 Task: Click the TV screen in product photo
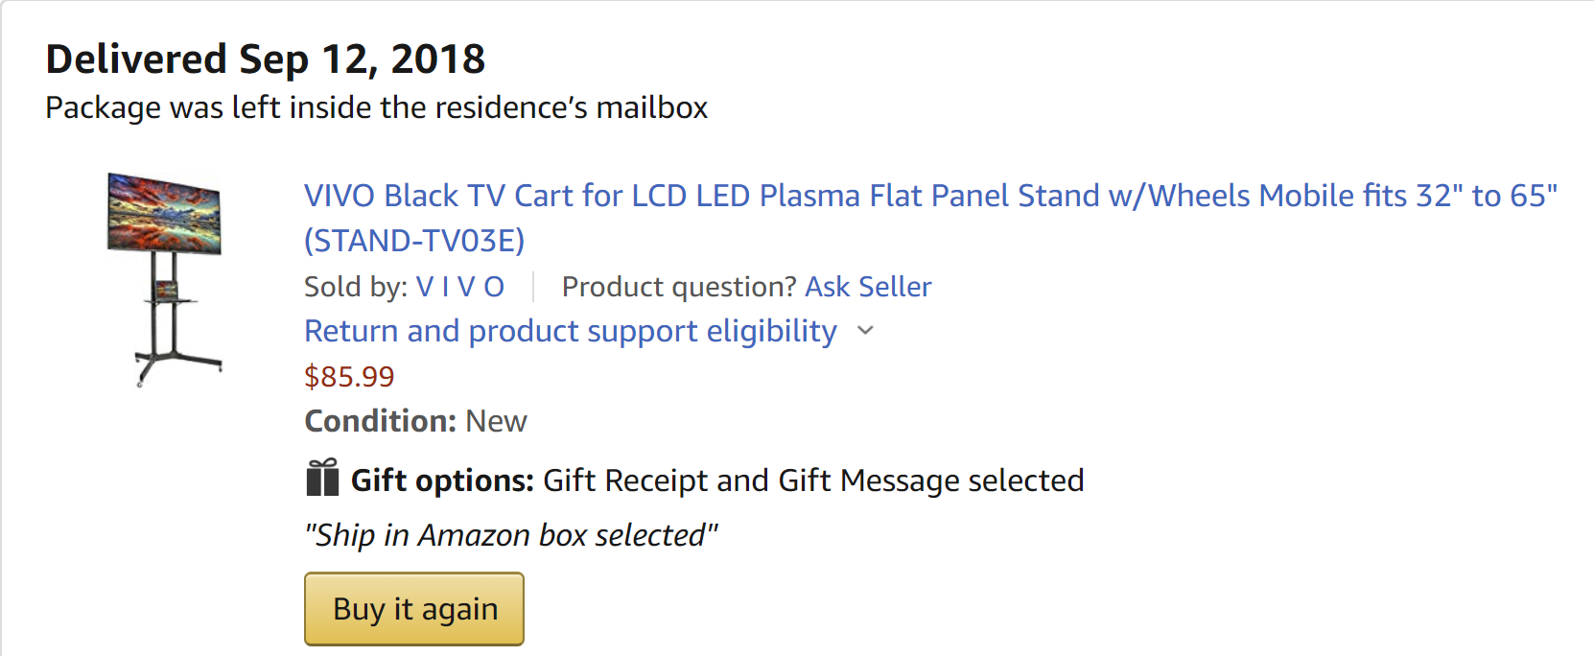[164, 214]
